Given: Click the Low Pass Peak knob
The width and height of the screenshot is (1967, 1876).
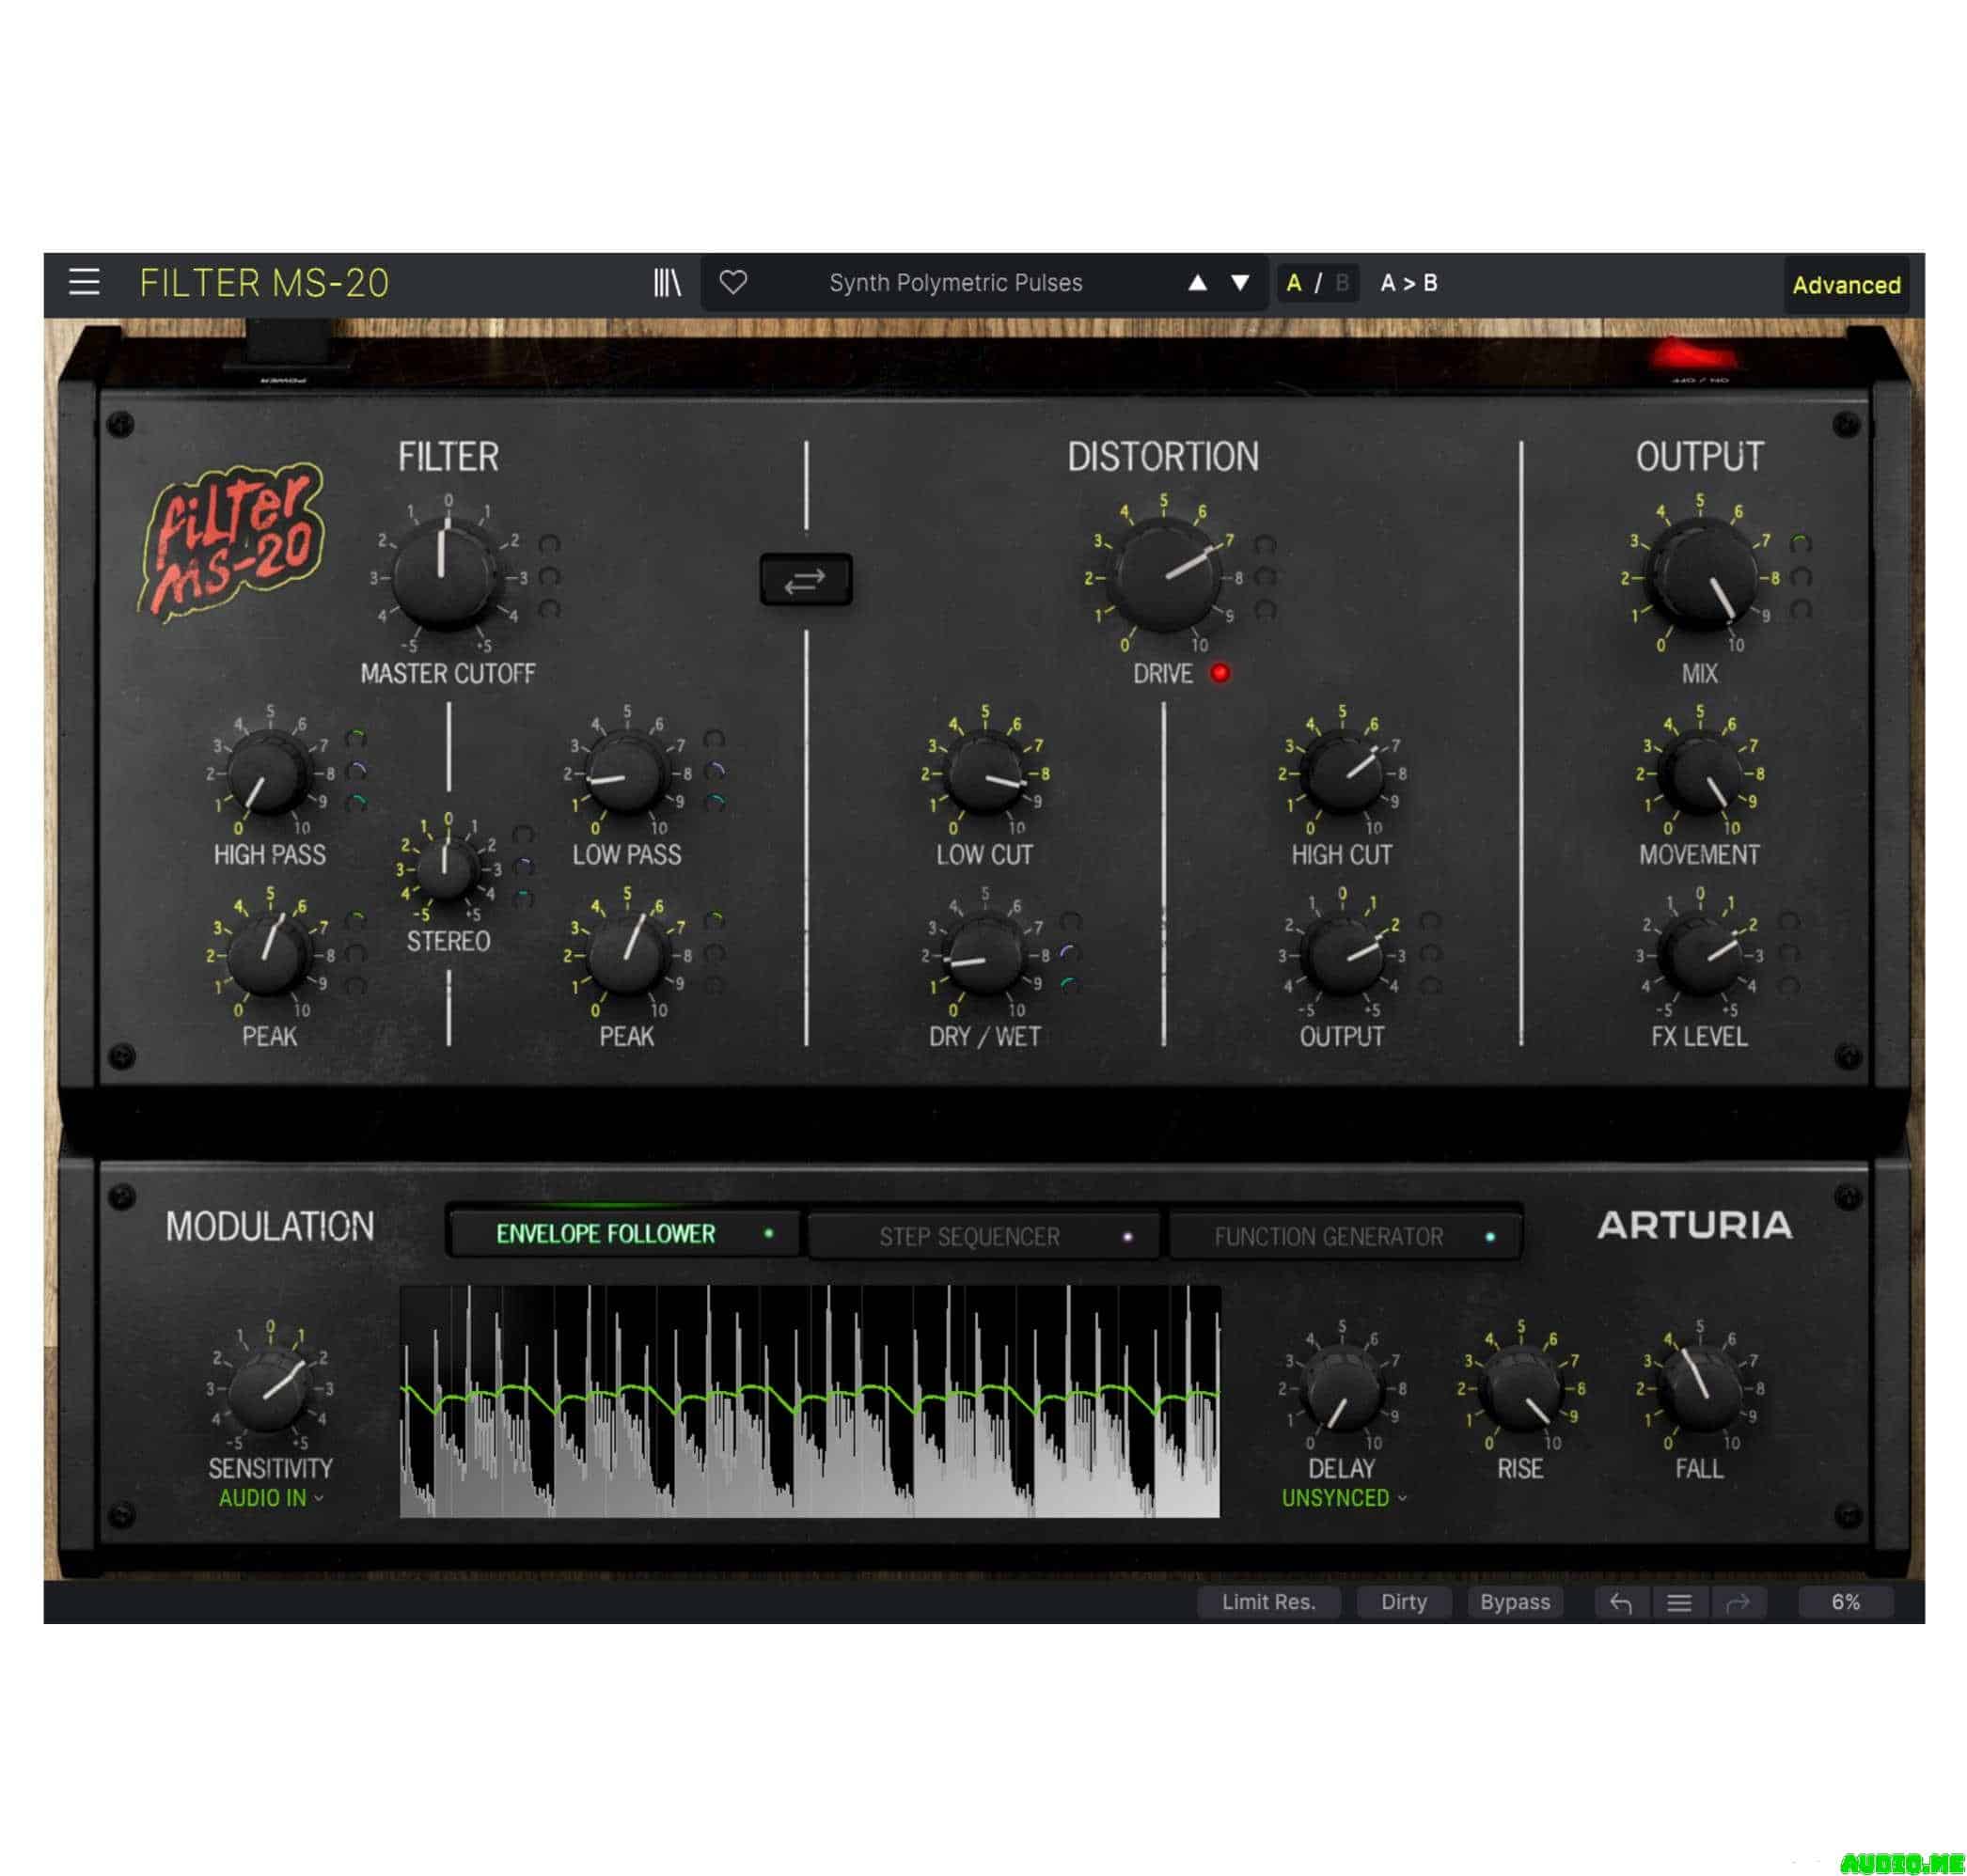Looking at the screenshot, I should pyautogui.click(x=626, y=955).
